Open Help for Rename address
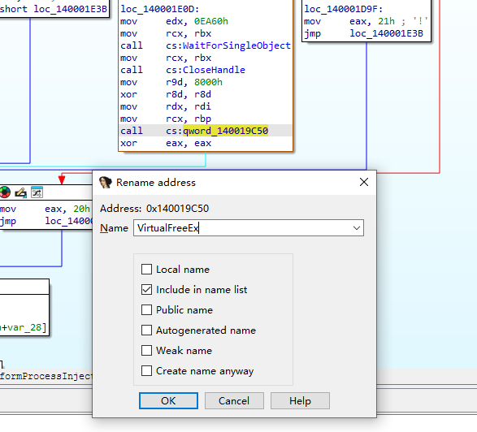The image size is (477, 432). [300, 400]
